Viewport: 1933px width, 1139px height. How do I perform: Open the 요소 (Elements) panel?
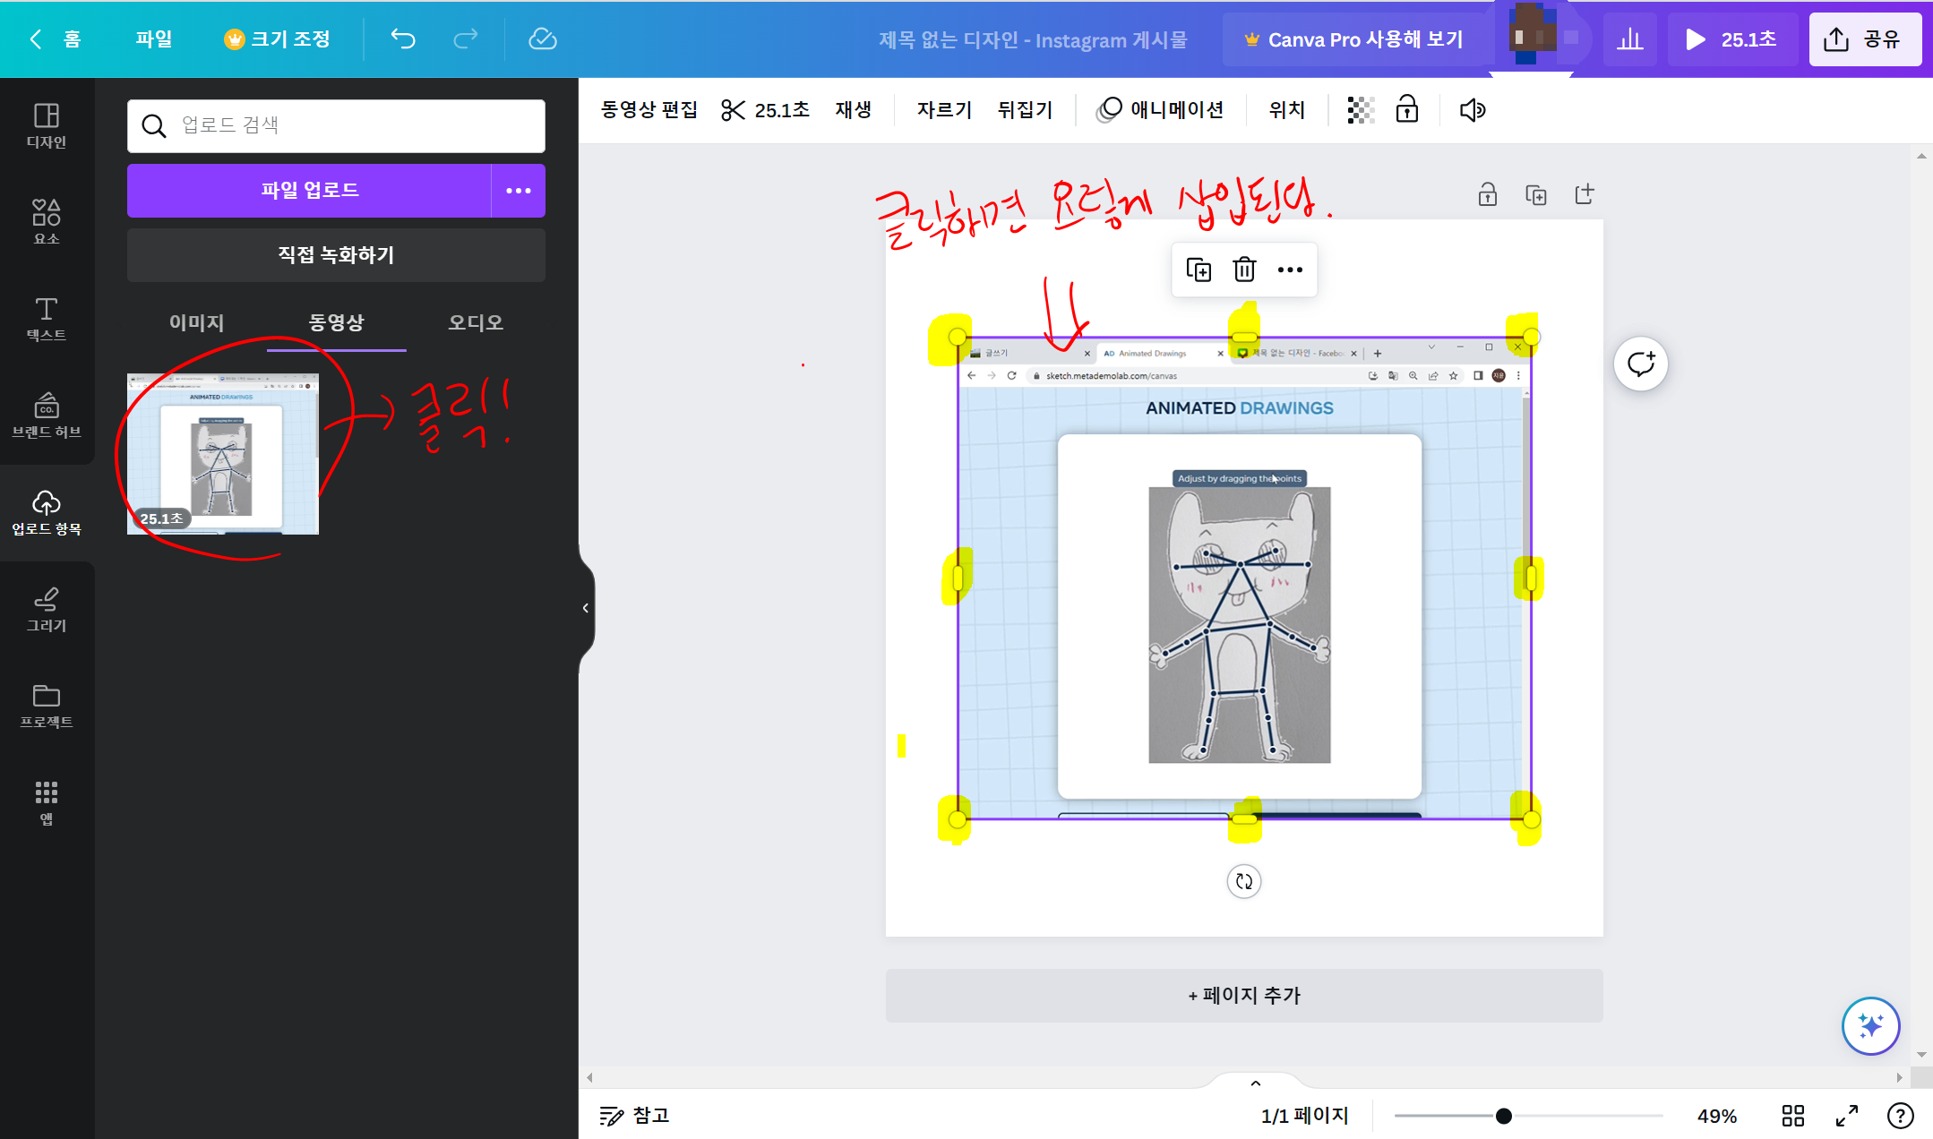click(x=46, y=221)
